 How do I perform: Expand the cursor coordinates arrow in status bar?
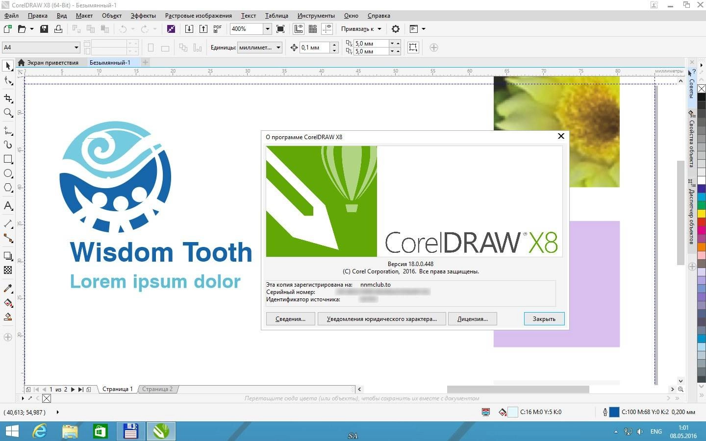58,412
